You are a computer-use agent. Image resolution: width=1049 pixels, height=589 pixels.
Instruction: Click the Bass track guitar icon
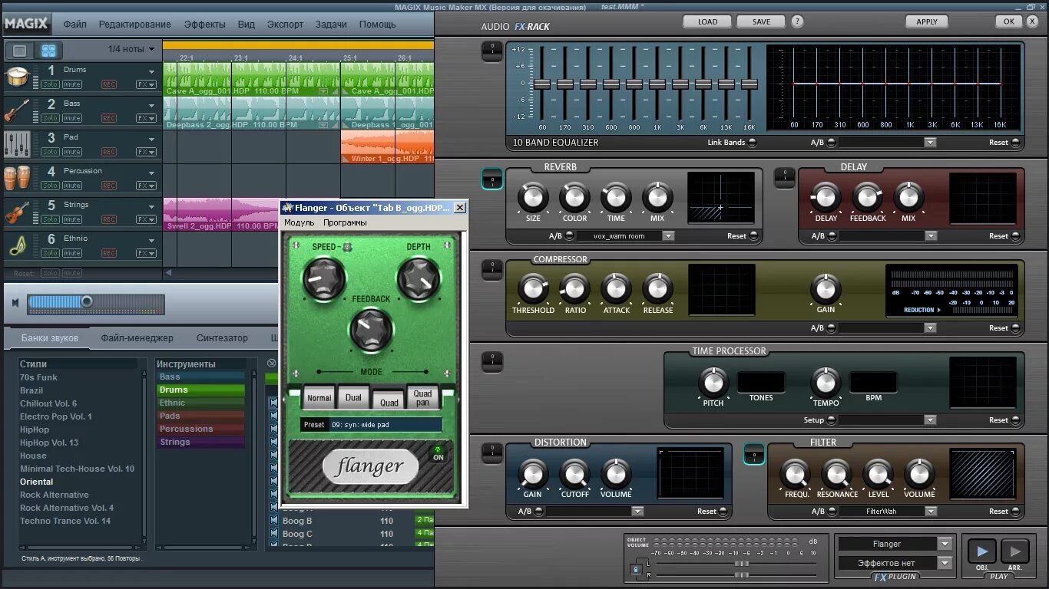coord(17,110)
